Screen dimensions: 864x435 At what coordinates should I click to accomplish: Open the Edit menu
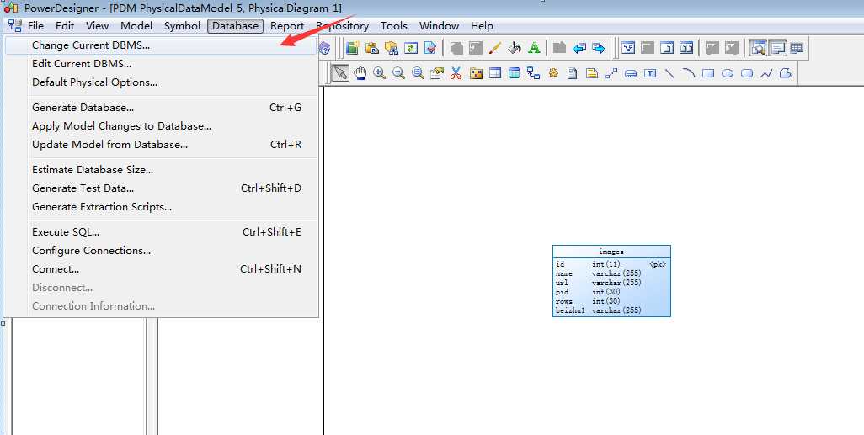pos(65,26)
